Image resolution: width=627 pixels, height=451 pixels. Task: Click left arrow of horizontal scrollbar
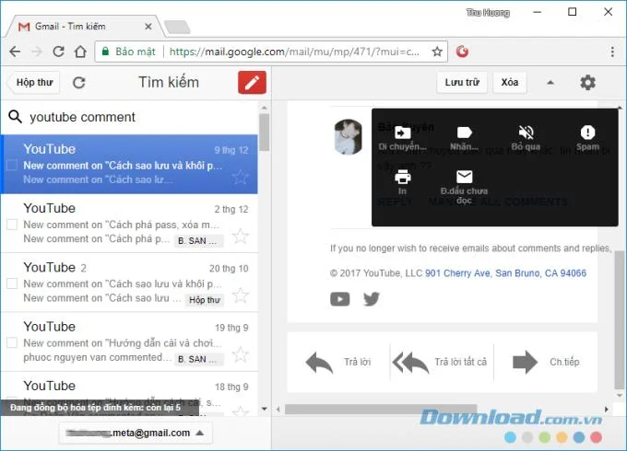278,409
